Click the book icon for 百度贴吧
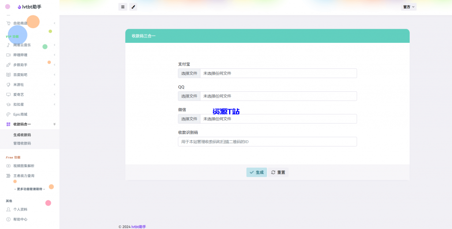Image resolution: width=452 pixels, height=229 pixels. click(8, 75)
